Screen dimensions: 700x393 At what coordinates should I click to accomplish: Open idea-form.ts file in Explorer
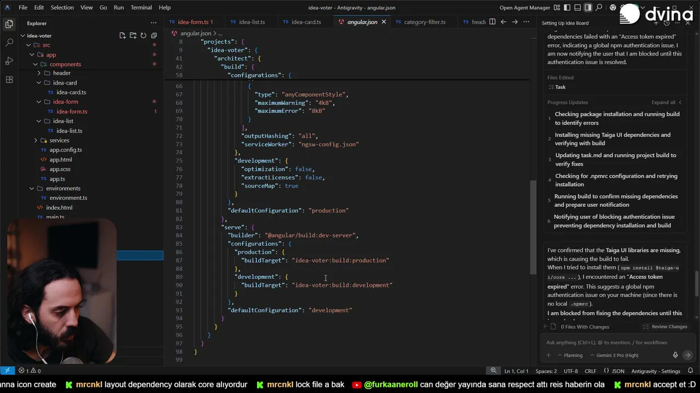point(72,111)
